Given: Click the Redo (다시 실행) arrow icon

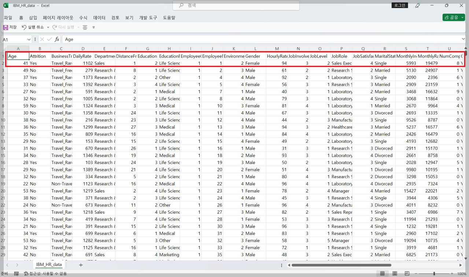Looking at the screenshot, I should pyautogui.click(x=55, y=27).
